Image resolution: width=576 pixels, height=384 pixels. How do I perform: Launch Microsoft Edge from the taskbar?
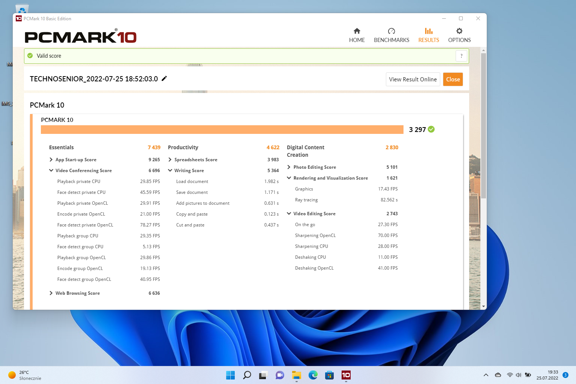[x=313, y=375]
